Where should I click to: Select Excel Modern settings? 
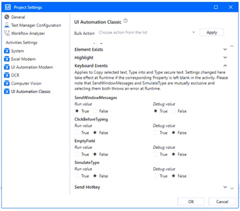[x=23, y=59]
